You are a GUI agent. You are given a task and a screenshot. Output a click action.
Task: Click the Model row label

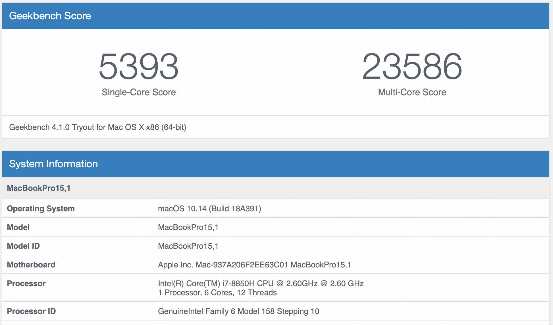[x=18, y=227]
